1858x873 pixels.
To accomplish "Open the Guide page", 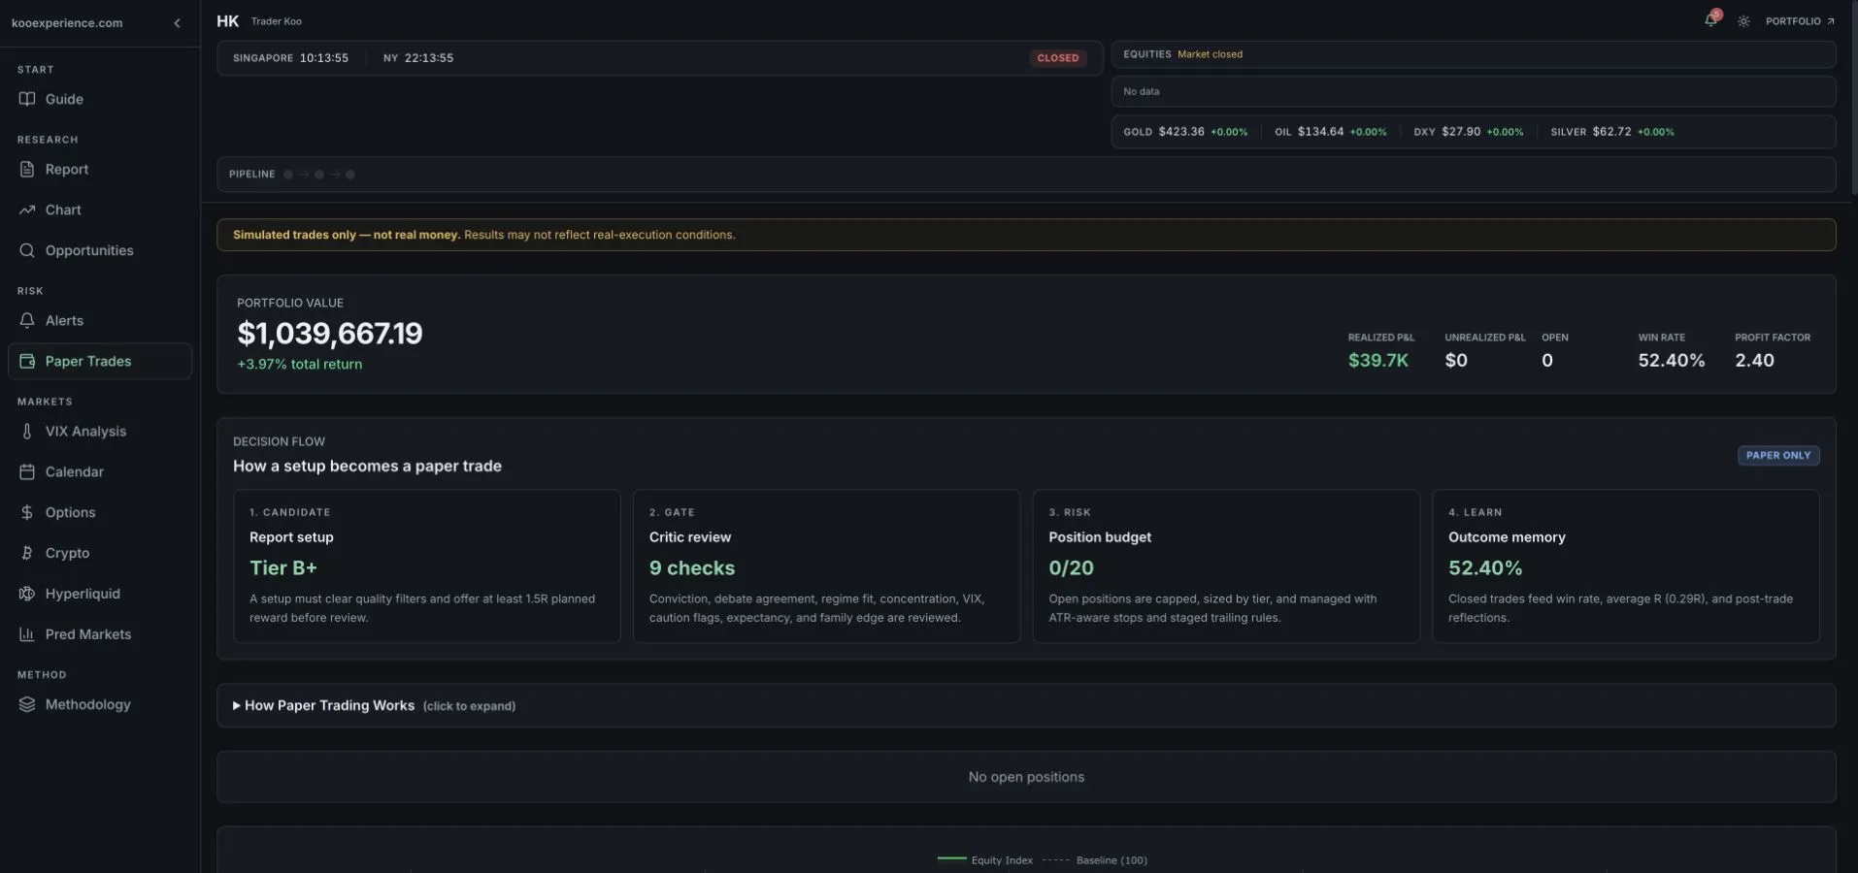I will [x=99, y=99].
